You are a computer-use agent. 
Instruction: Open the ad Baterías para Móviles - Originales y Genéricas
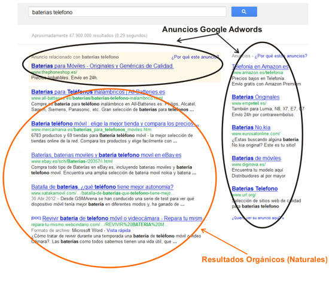[102, 66]
